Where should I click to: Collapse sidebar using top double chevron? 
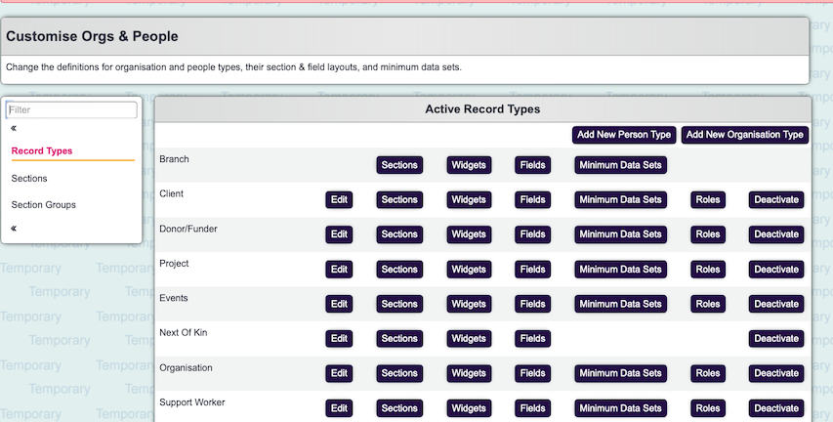point(14,128)
